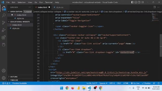Click breadcrumb ul.navbar-nav.mr-auto
The height and width of the screenshot is (91, 162).
tap(81, 12)
